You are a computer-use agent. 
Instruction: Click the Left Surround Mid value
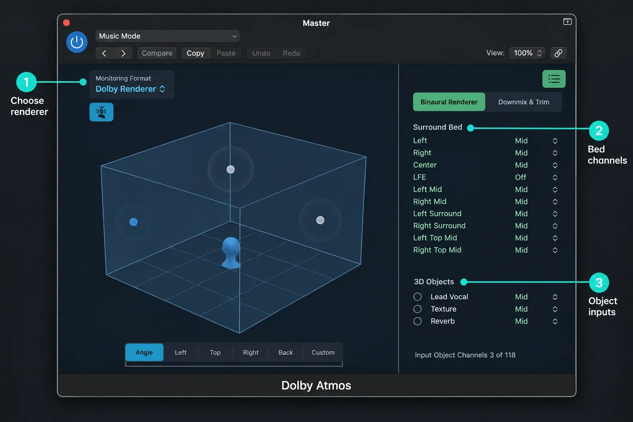pos(521,214)
